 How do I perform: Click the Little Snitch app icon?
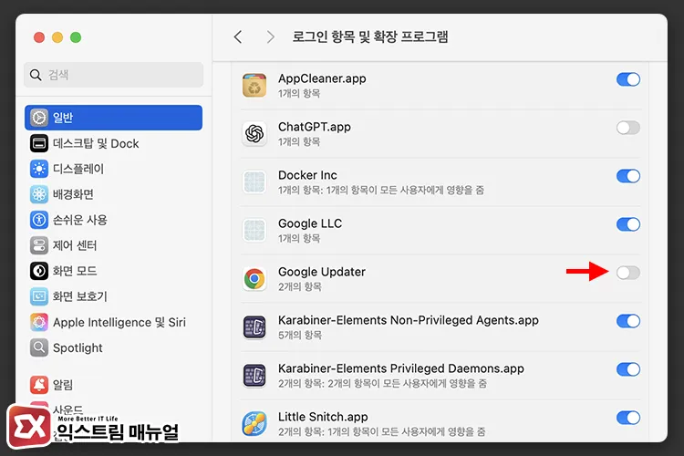tap(254, 423)
